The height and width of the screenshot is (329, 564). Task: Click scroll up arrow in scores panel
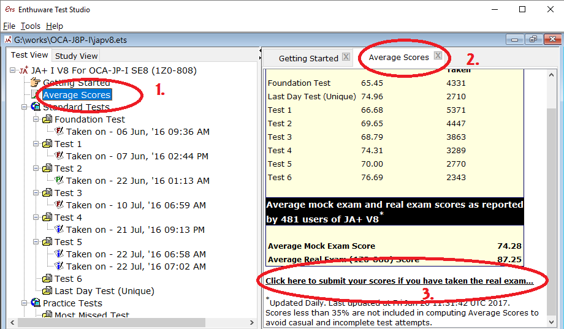551,75
